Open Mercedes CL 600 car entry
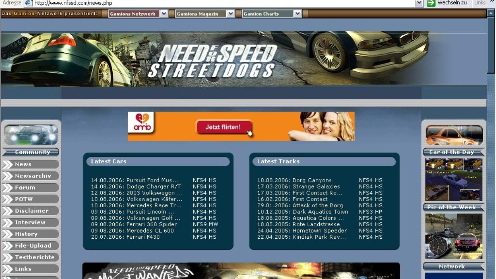496x279 pixels. point(150,231)
